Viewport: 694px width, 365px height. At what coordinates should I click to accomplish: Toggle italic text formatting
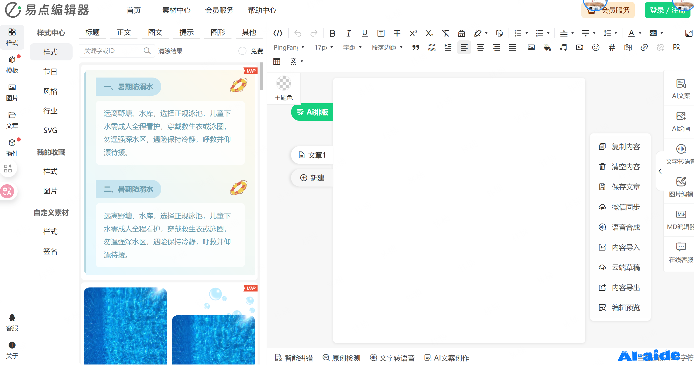click(x=348, y=33)
